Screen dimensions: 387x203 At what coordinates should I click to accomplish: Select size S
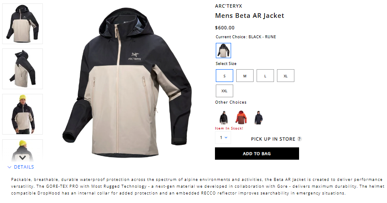point(224,76)
